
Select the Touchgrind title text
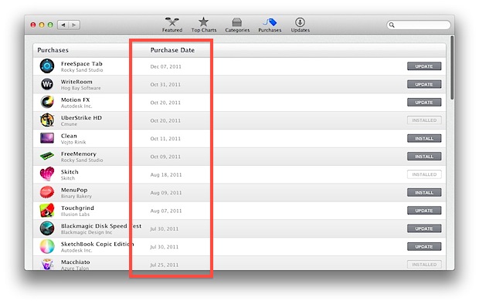coord(77,208)
